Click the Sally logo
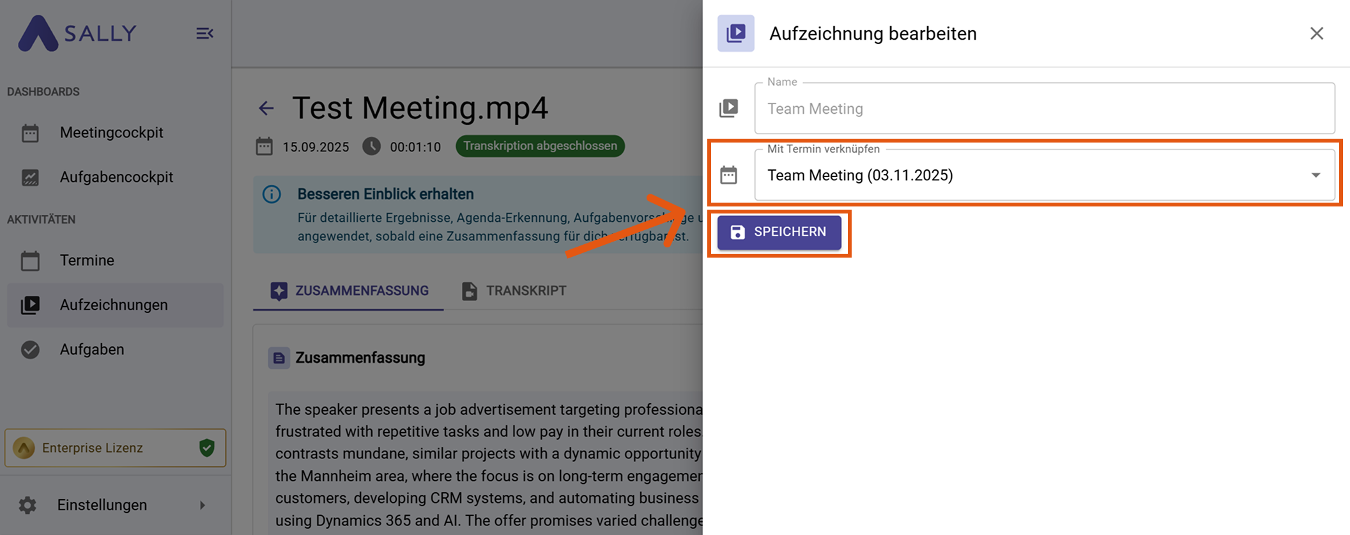The width and height of the screenshot is (1350, 535). click(77, 33)
